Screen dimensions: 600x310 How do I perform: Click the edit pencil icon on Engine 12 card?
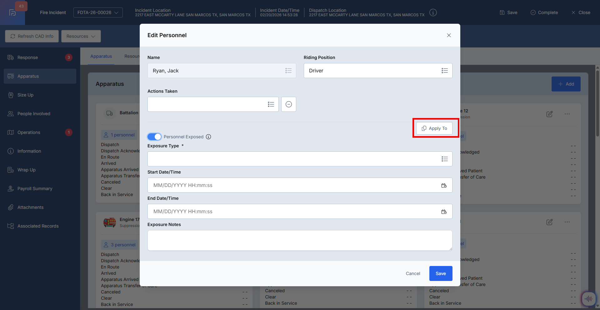[x=549, y=114]
